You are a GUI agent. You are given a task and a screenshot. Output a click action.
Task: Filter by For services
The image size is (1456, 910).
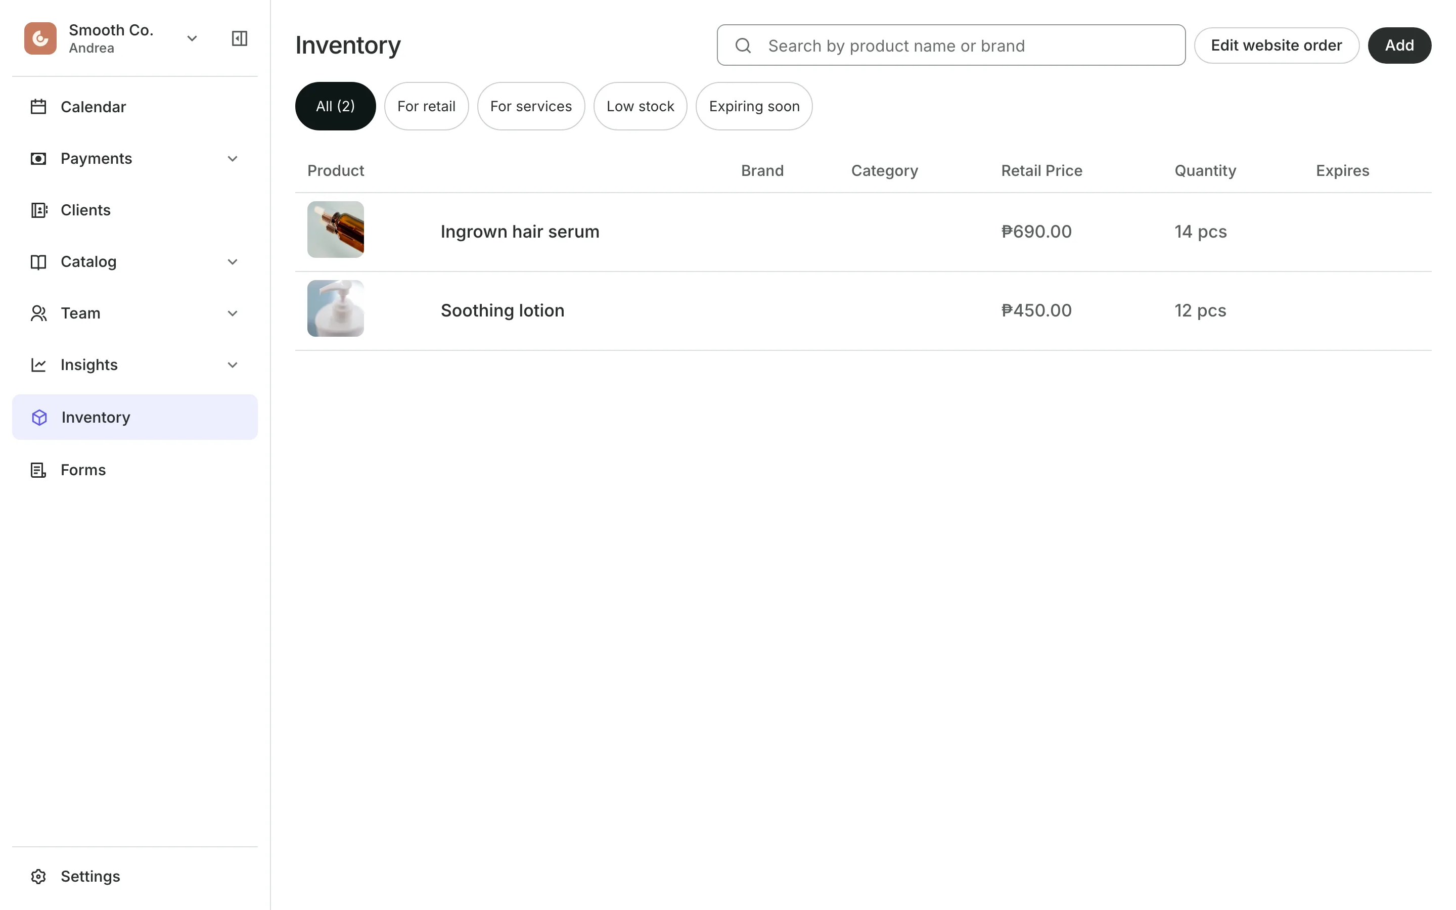click(x=531, y=106)
